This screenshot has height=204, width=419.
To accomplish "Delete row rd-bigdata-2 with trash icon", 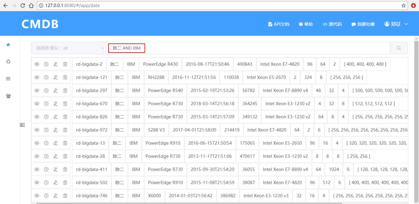I will [x=65, y=64].
